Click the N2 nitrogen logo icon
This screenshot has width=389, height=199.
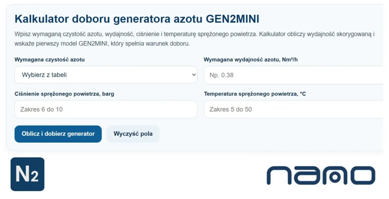[27, 174]
